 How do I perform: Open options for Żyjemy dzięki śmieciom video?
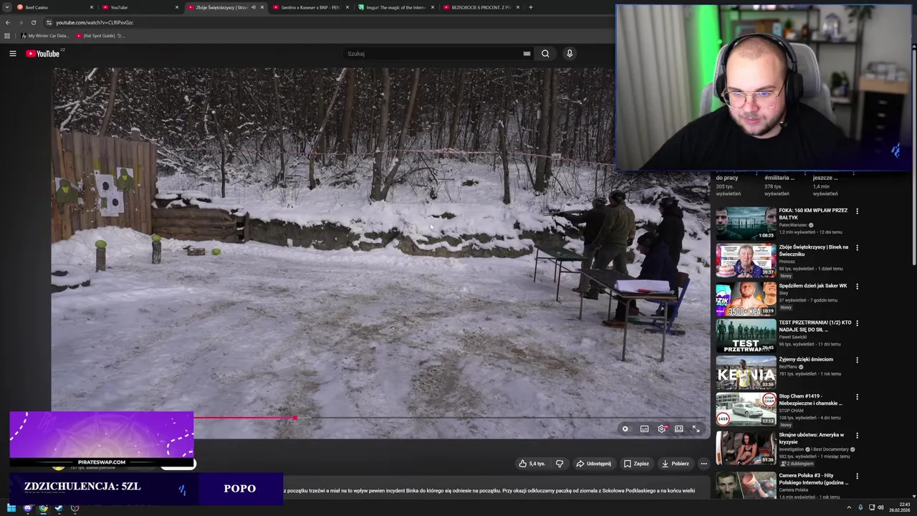coord(857,360)
